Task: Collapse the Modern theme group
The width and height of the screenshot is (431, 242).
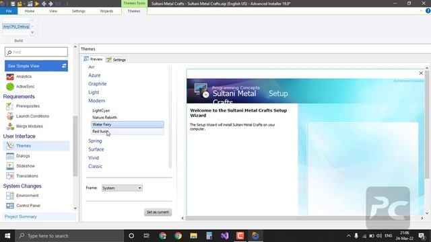Action: pyautogui.click(x=96, y=101)
